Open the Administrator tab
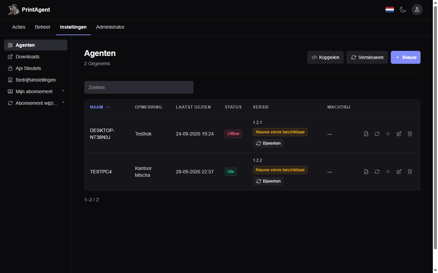438x273 pixels. coord(110,27)
